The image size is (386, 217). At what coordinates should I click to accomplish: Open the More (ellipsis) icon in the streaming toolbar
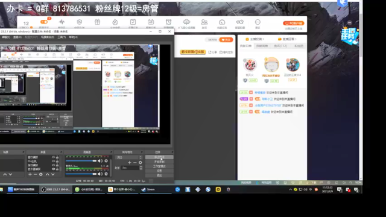click(x=258, y=22)
